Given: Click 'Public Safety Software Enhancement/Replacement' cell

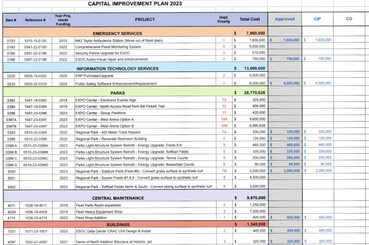Looking at the screenshot, I should [x=145, y=83].
